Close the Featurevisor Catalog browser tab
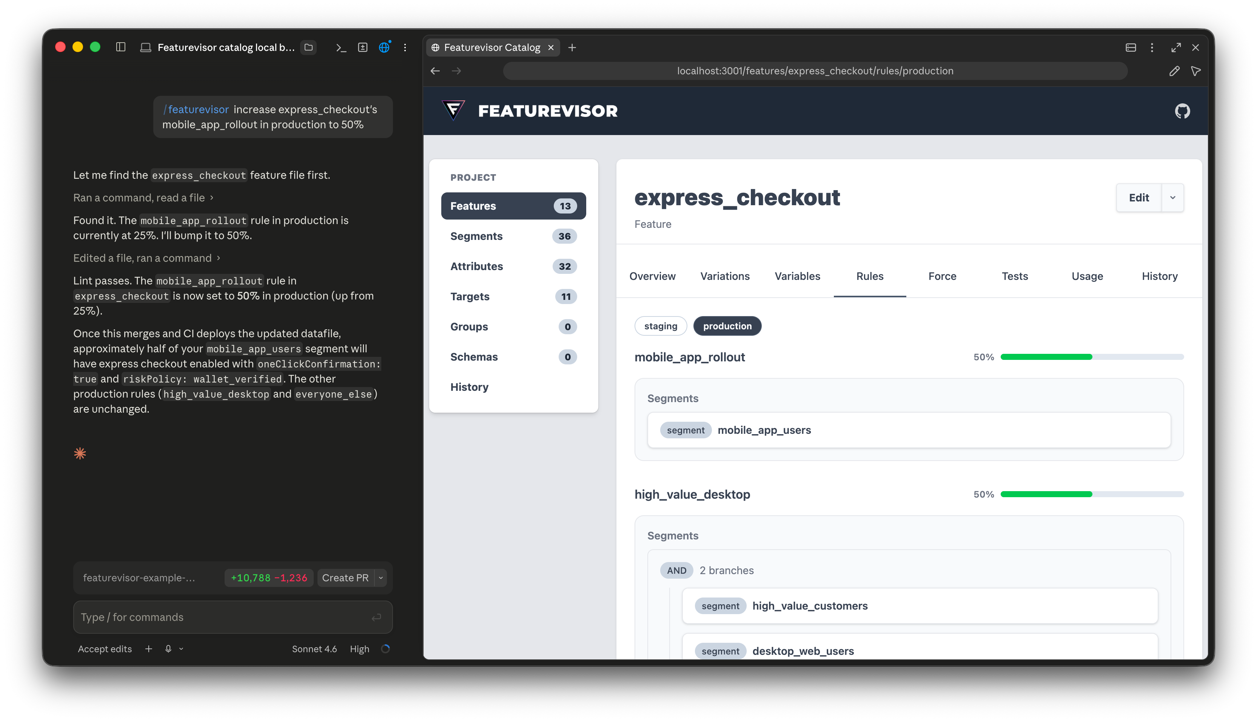This screenshot has height=722, width=1257. [551, 48]
